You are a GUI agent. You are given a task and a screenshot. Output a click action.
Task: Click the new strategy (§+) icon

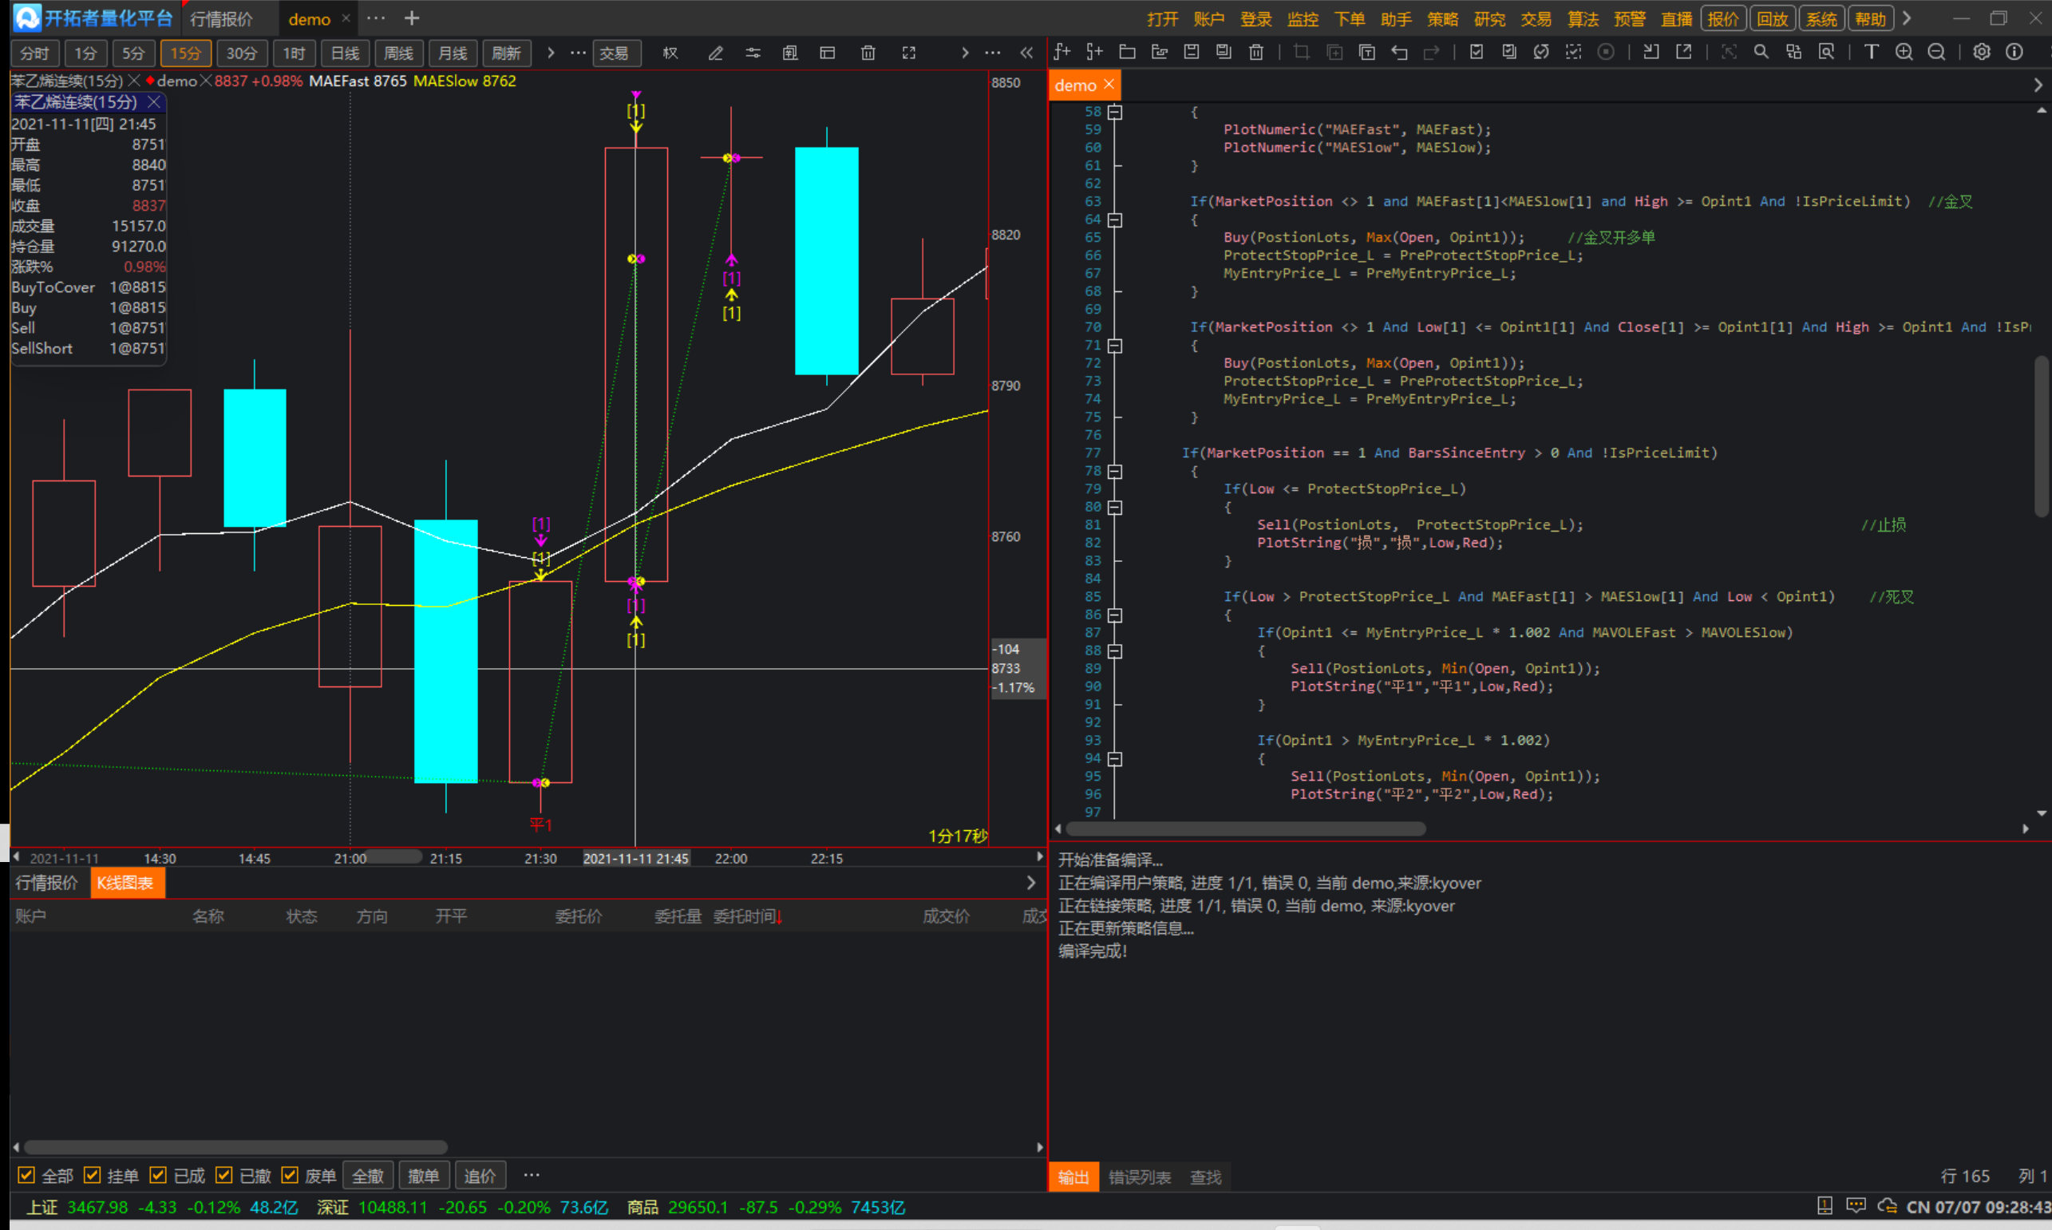click(1094, 52)
